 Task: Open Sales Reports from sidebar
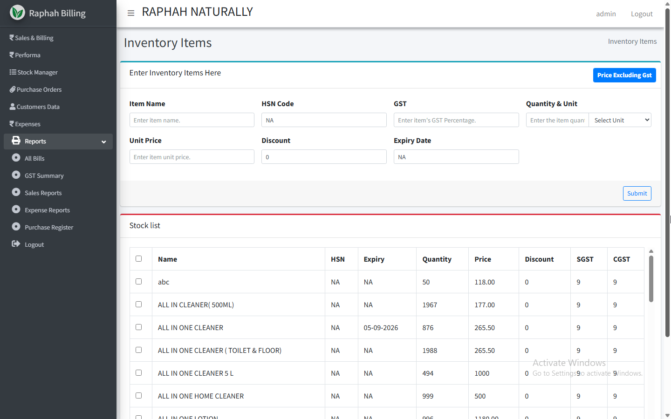point(43,193)
